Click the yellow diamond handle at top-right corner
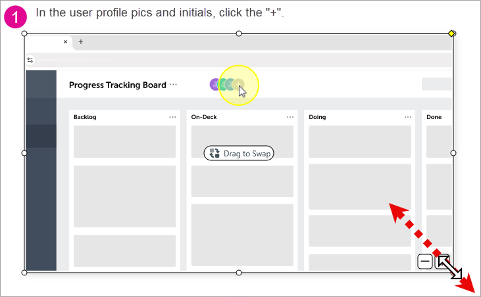The image size is (481, 297). (452, 33)
